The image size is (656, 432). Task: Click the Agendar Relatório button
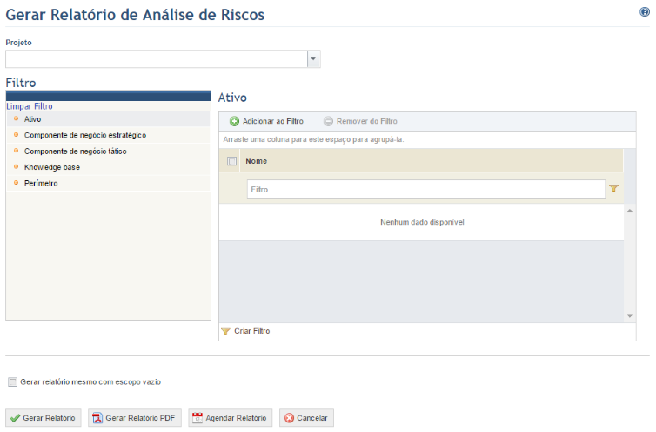click(x=230, y=418)
